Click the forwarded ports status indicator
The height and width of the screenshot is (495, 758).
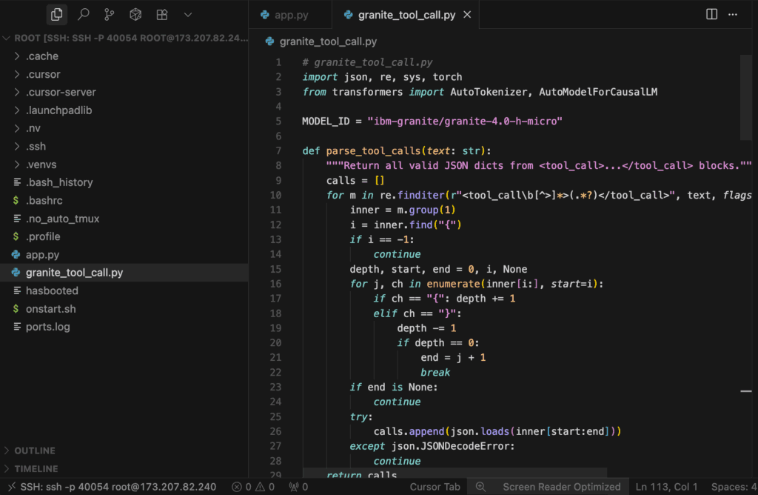298,487
